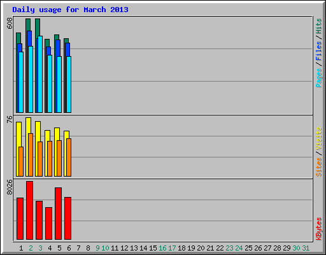Click day 16 on the x-axis
The height and width of the screenshot is (255, 326).
162,248
